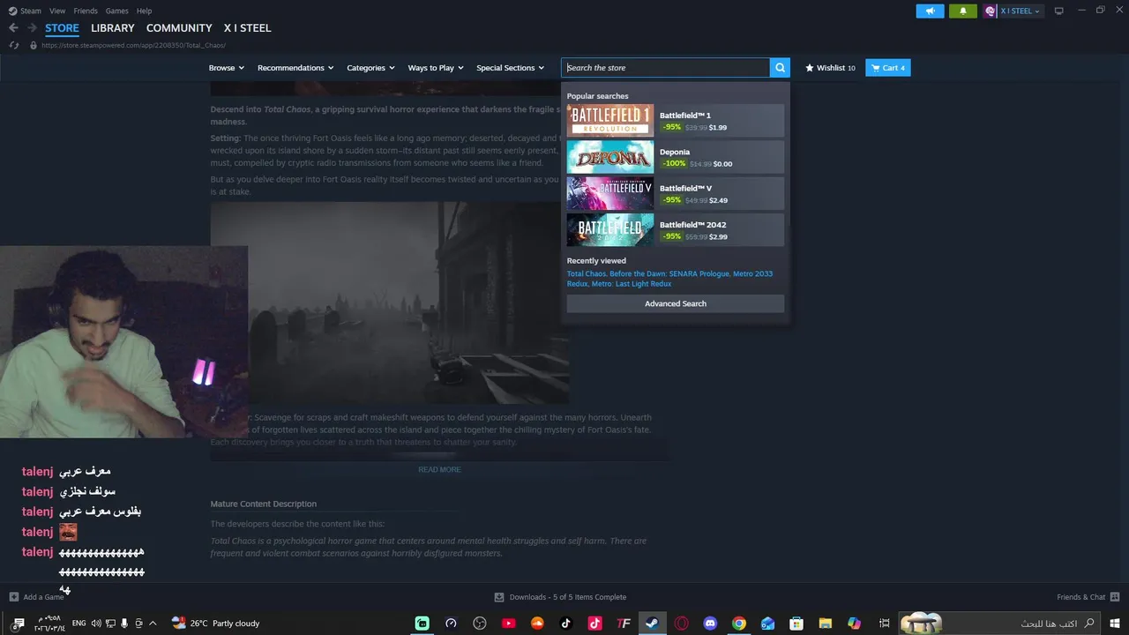The image size is (1129, 635).
Task: Click the store search magnifier button
Action: [780, 68]
